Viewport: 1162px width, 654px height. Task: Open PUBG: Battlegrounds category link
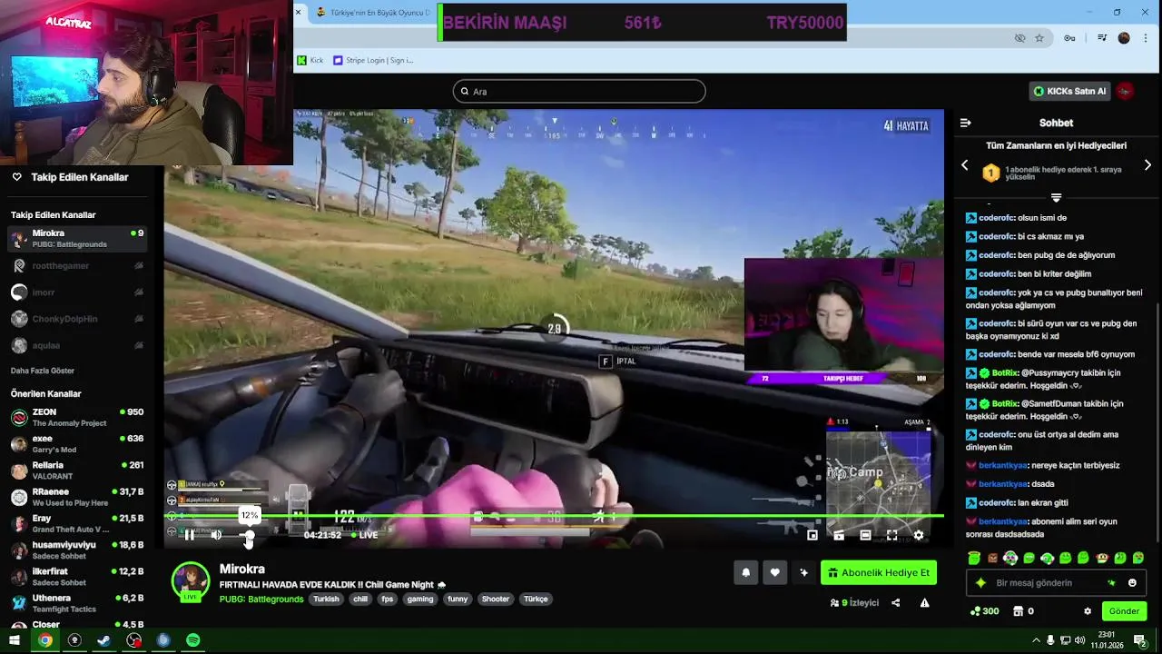coord(261,599)
